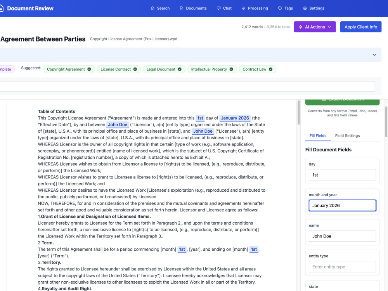Click the Apply Client Info button

pyautogui.click(x=361, y=27)
